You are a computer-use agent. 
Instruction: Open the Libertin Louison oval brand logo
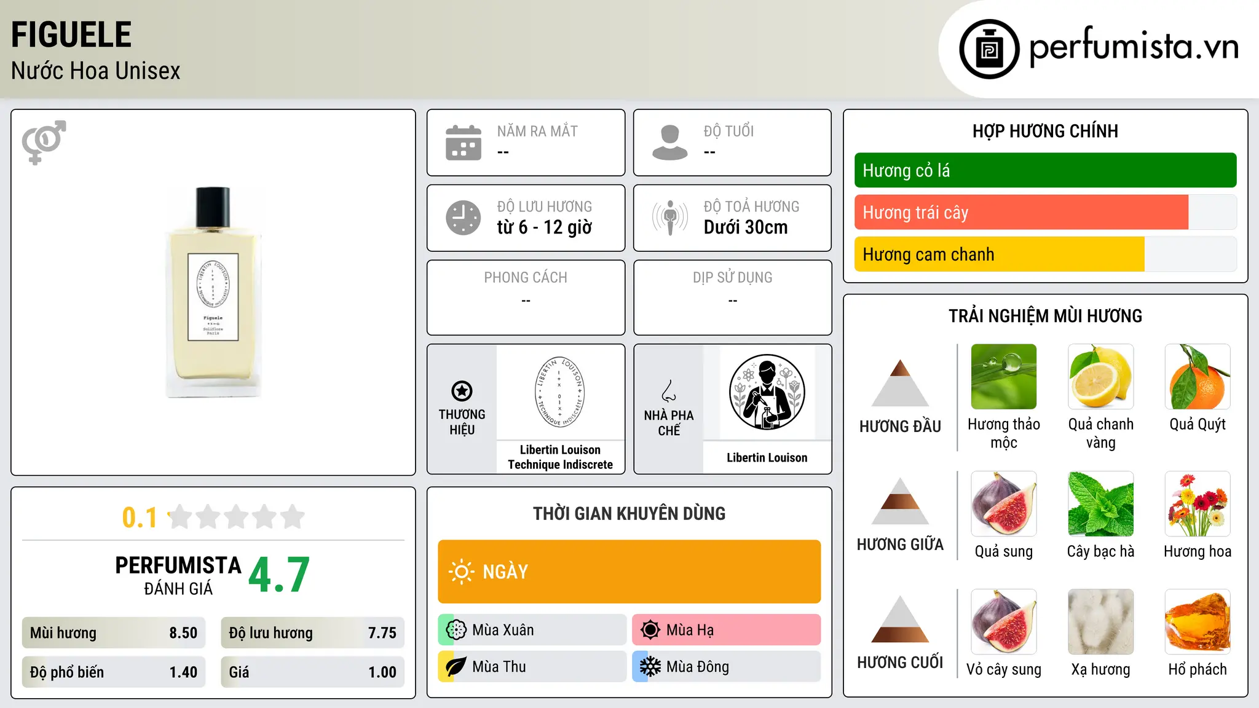[x=560, y=391]
